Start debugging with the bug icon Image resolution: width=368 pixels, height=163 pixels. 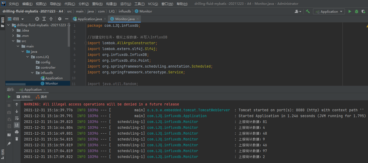356,11
